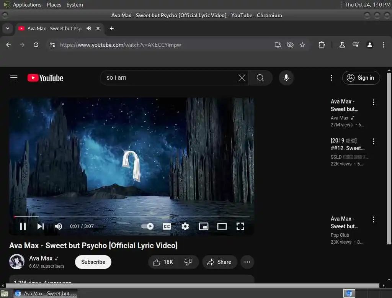Click the page's vertical scrollbar
Screen dimensions: 392x298
[x=389, y=158]
